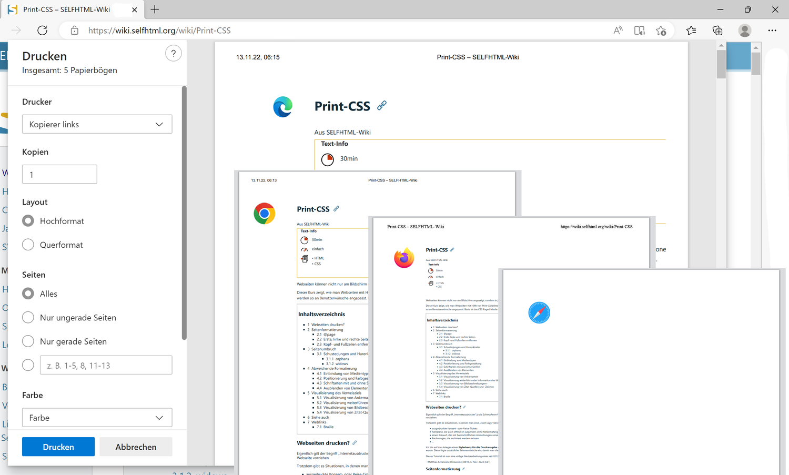Click Inhaltsverzeichnis heading in Chrome preview
The image size is (789, 475).
[321, 314]
